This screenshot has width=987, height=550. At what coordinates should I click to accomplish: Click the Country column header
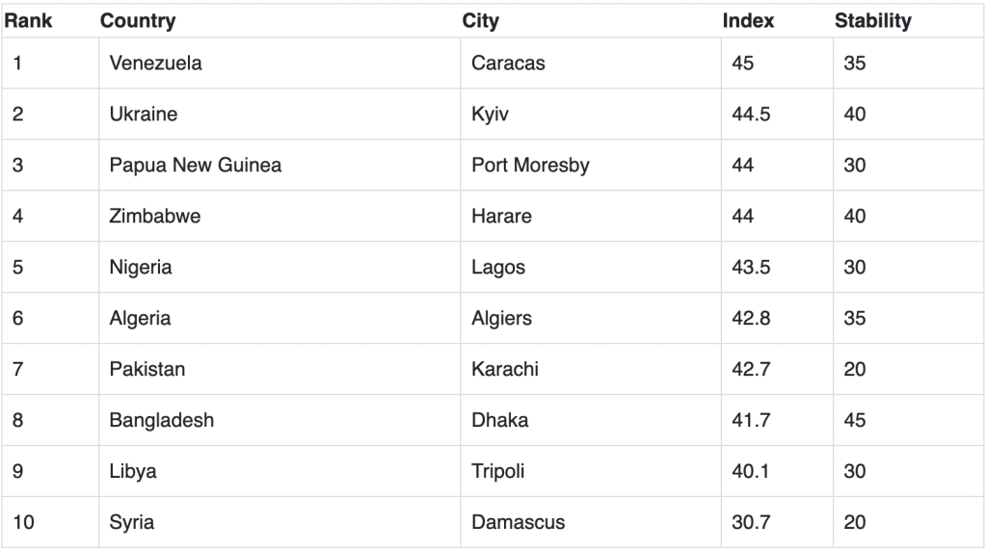tap(138, 21)
